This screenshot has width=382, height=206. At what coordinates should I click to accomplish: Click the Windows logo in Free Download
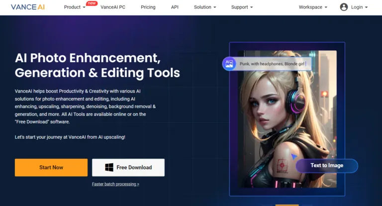click(109, 168)
